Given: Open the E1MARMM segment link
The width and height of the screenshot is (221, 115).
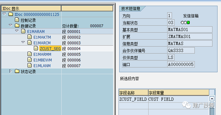Looking at the screenshot, I should 42,54.
